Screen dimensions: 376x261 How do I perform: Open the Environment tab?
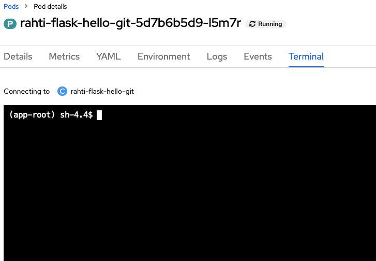coord(163,56)
